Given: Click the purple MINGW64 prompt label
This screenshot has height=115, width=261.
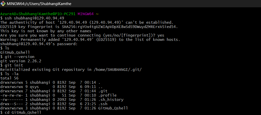Looking at the screenshot, I should click(86, 14).
